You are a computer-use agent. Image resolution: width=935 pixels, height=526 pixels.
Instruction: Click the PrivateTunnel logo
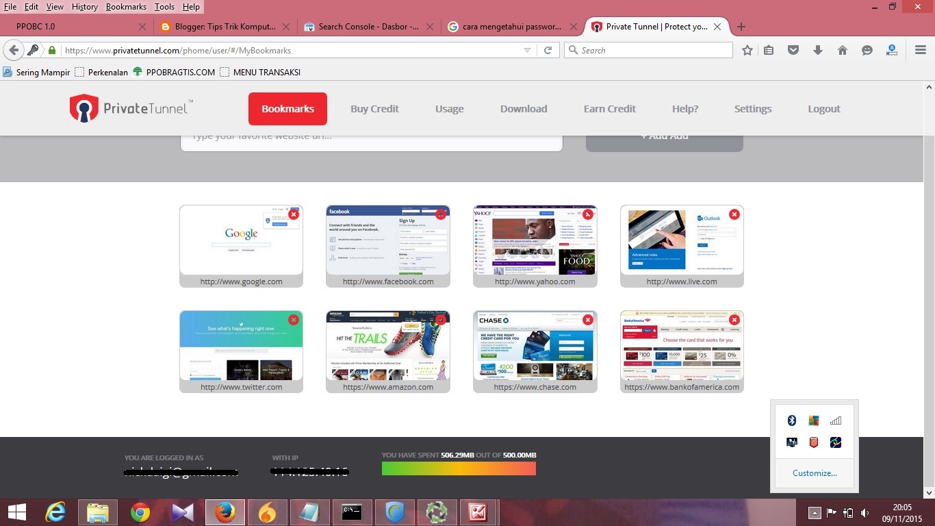tap(131, 108)
